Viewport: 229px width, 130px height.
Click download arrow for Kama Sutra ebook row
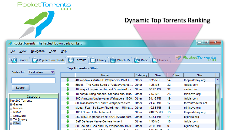[x=68, y=85]
